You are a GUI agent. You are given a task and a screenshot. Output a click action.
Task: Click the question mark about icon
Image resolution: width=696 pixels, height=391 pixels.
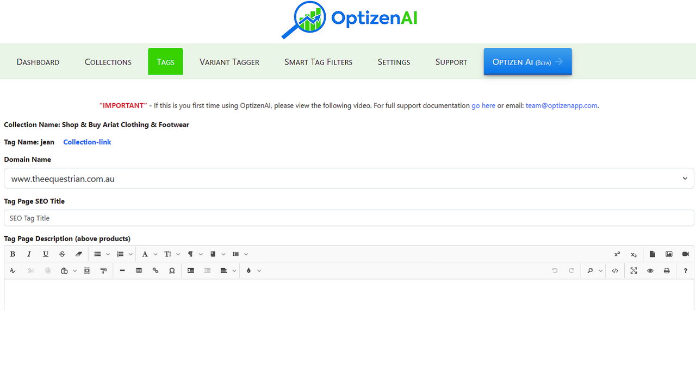(686, 270)
